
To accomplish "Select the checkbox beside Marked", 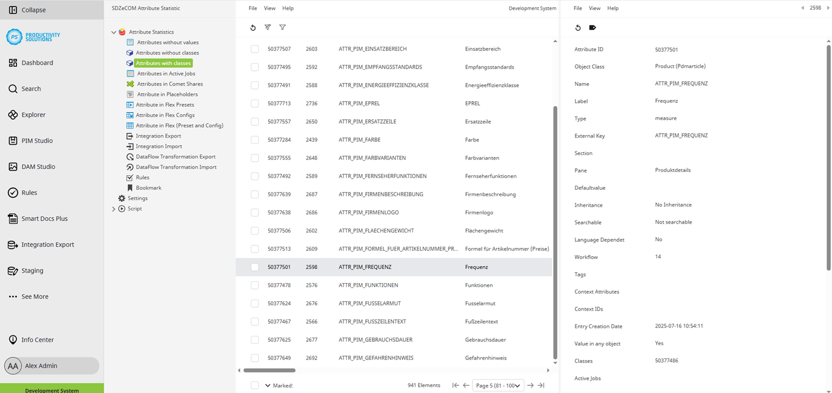I will point(255,385).
